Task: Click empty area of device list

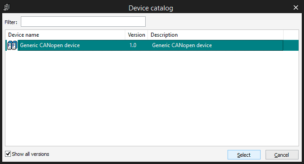Action: point(152,98)
